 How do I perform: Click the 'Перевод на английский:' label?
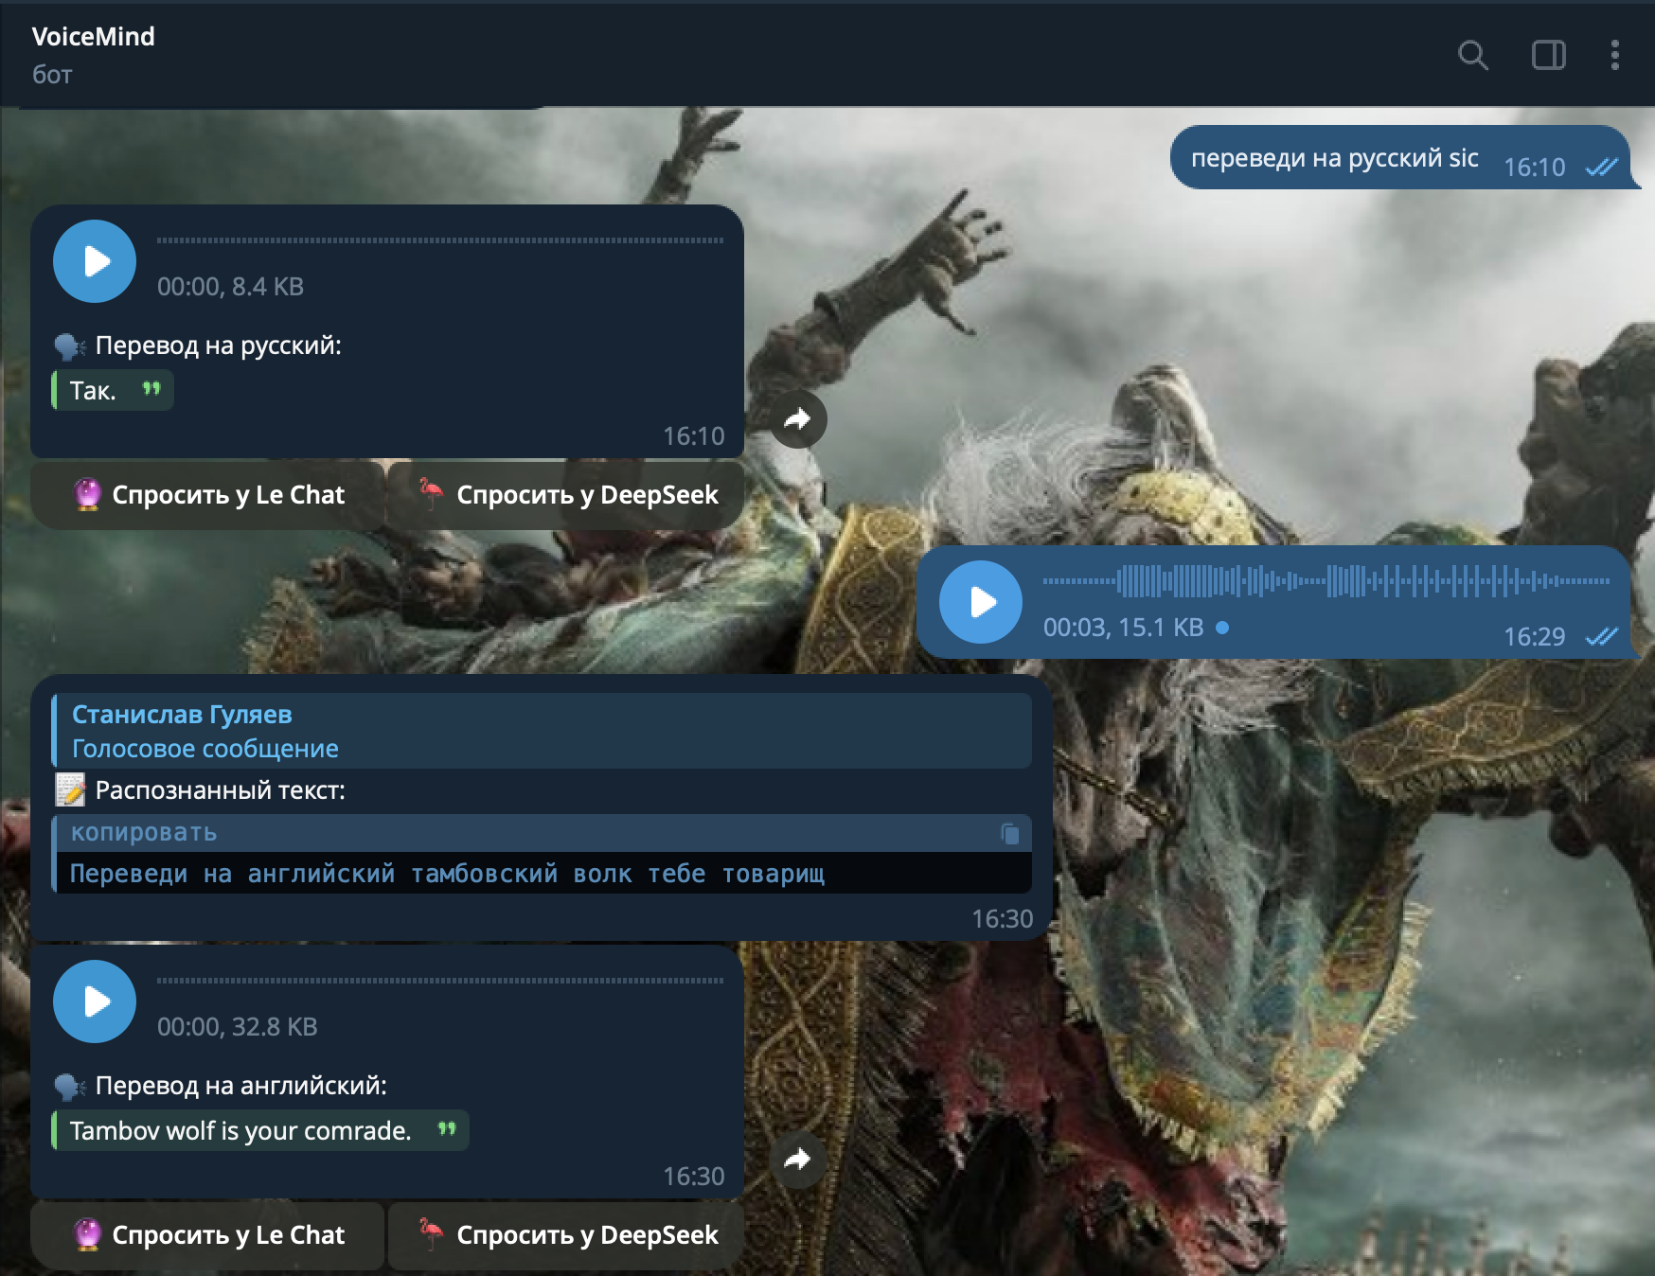240,1086
